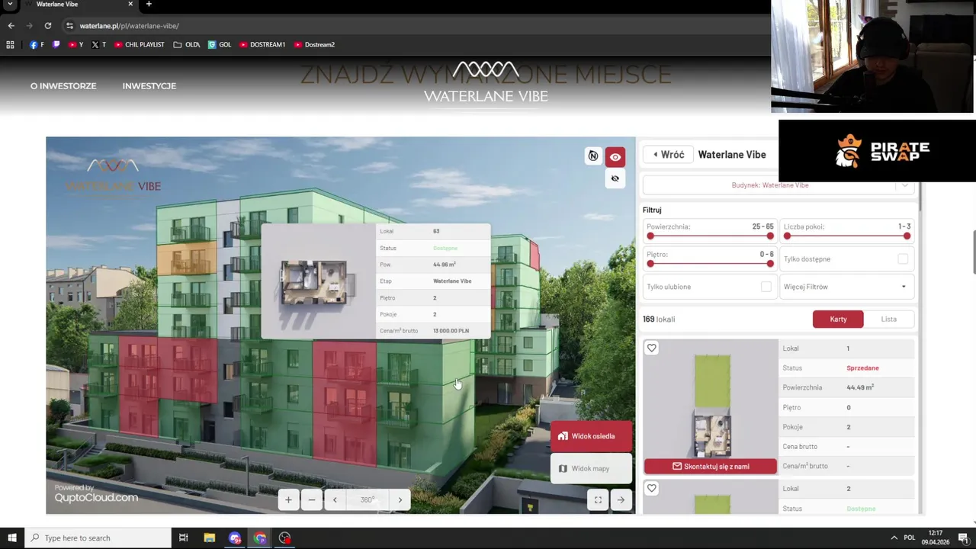Click the north compass icon in viewer
This screenshot has width=976, height=549.
(x=592, y=156)
